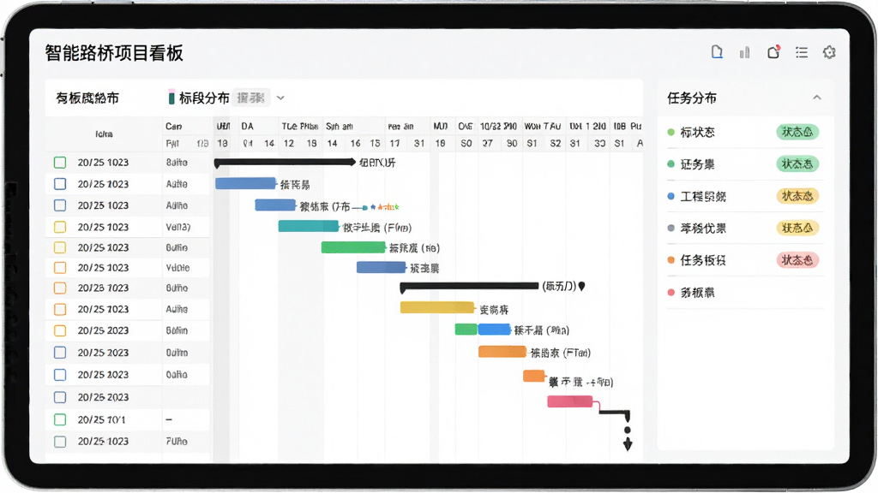Tick the blue checkbox in the Oalia row

[60, 375]
